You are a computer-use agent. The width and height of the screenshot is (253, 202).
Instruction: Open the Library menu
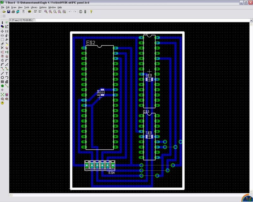click(x=34, y=7)
